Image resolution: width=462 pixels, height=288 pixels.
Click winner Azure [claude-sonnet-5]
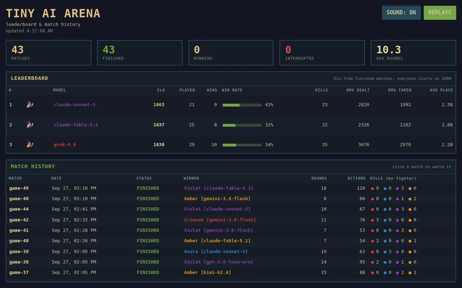216,252
